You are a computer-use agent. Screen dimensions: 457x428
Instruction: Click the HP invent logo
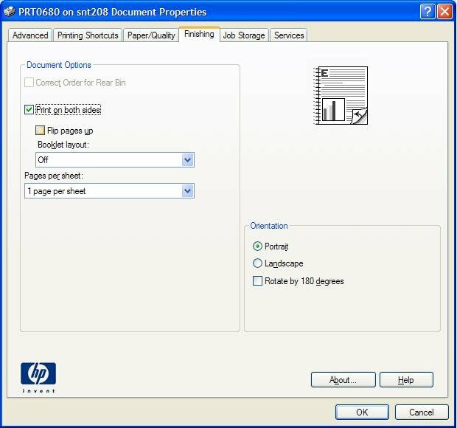[38, 376]
